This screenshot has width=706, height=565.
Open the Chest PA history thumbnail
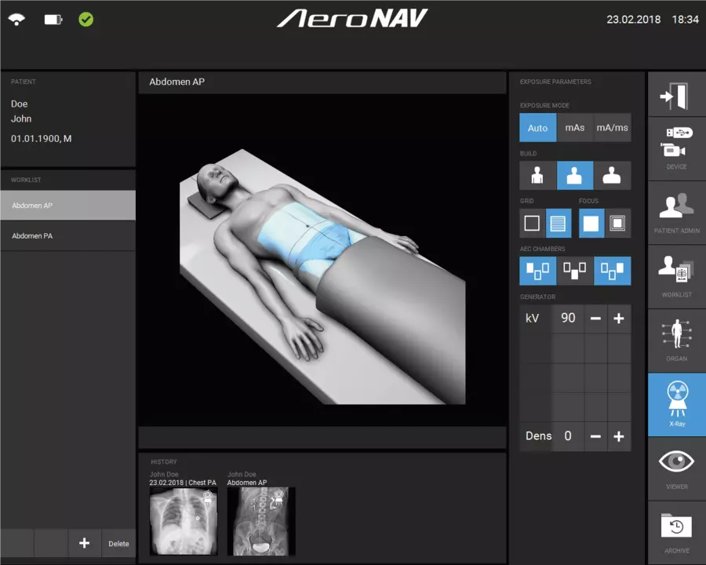point(184,520)
